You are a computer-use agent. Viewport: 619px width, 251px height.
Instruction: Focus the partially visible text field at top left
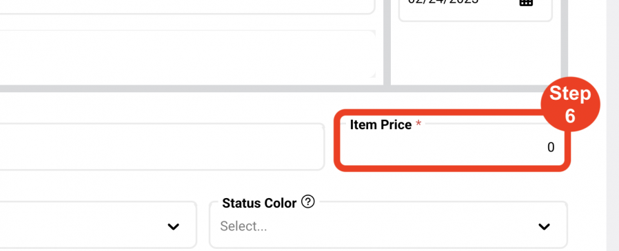click(x=187, y=7)
